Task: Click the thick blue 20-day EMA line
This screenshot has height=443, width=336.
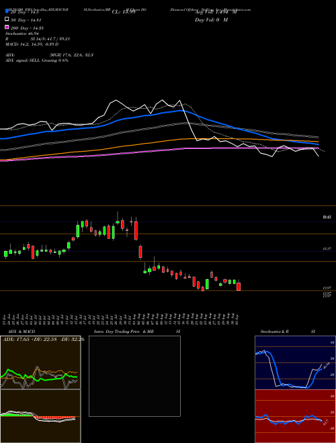Action: click(x=159, y=113)
